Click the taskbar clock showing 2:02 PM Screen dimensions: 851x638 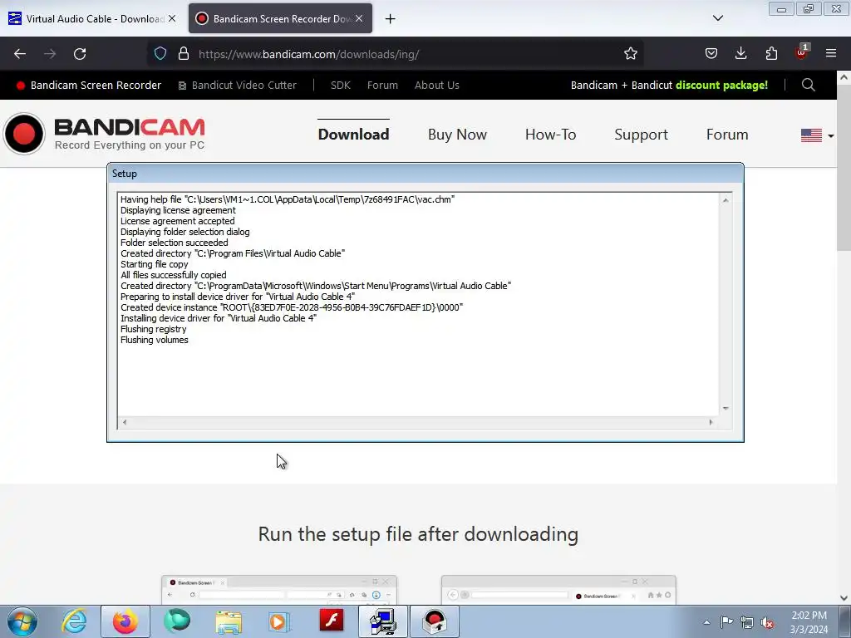(x=809, y=622)
